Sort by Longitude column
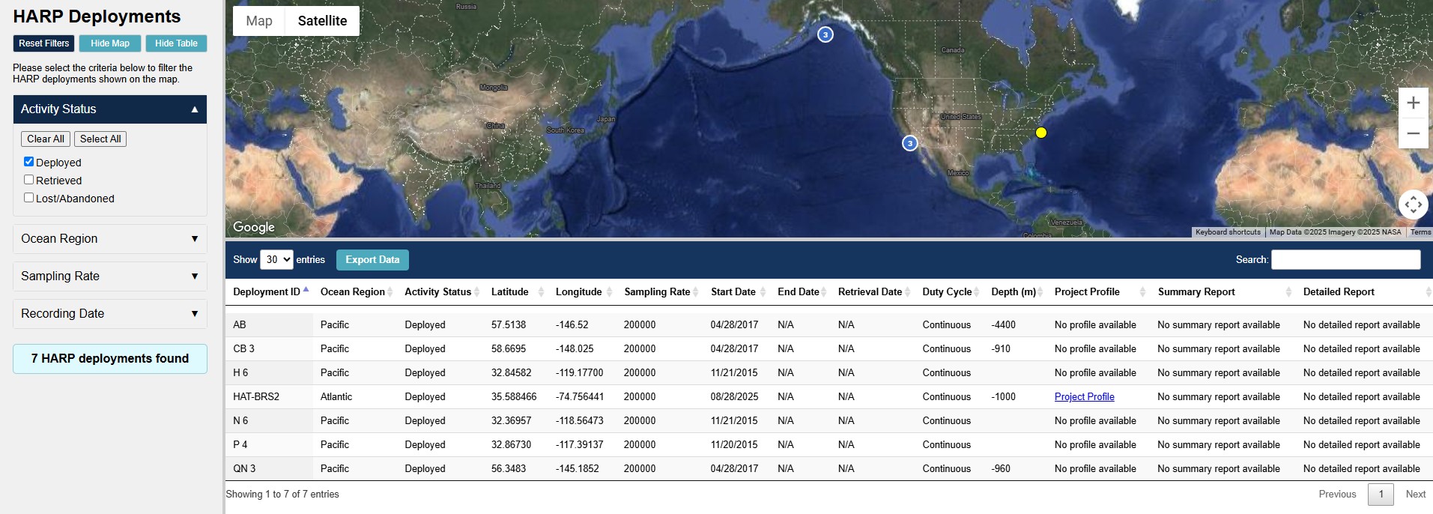This screenshot has height=514, width=1433. pyautogui.click(x=582, y=292)
